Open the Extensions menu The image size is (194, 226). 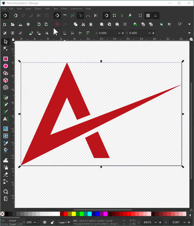(x=76, y=9)
